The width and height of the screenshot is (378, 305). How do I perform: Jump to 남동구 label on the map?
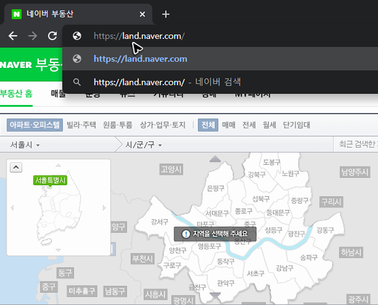[115, 291]
